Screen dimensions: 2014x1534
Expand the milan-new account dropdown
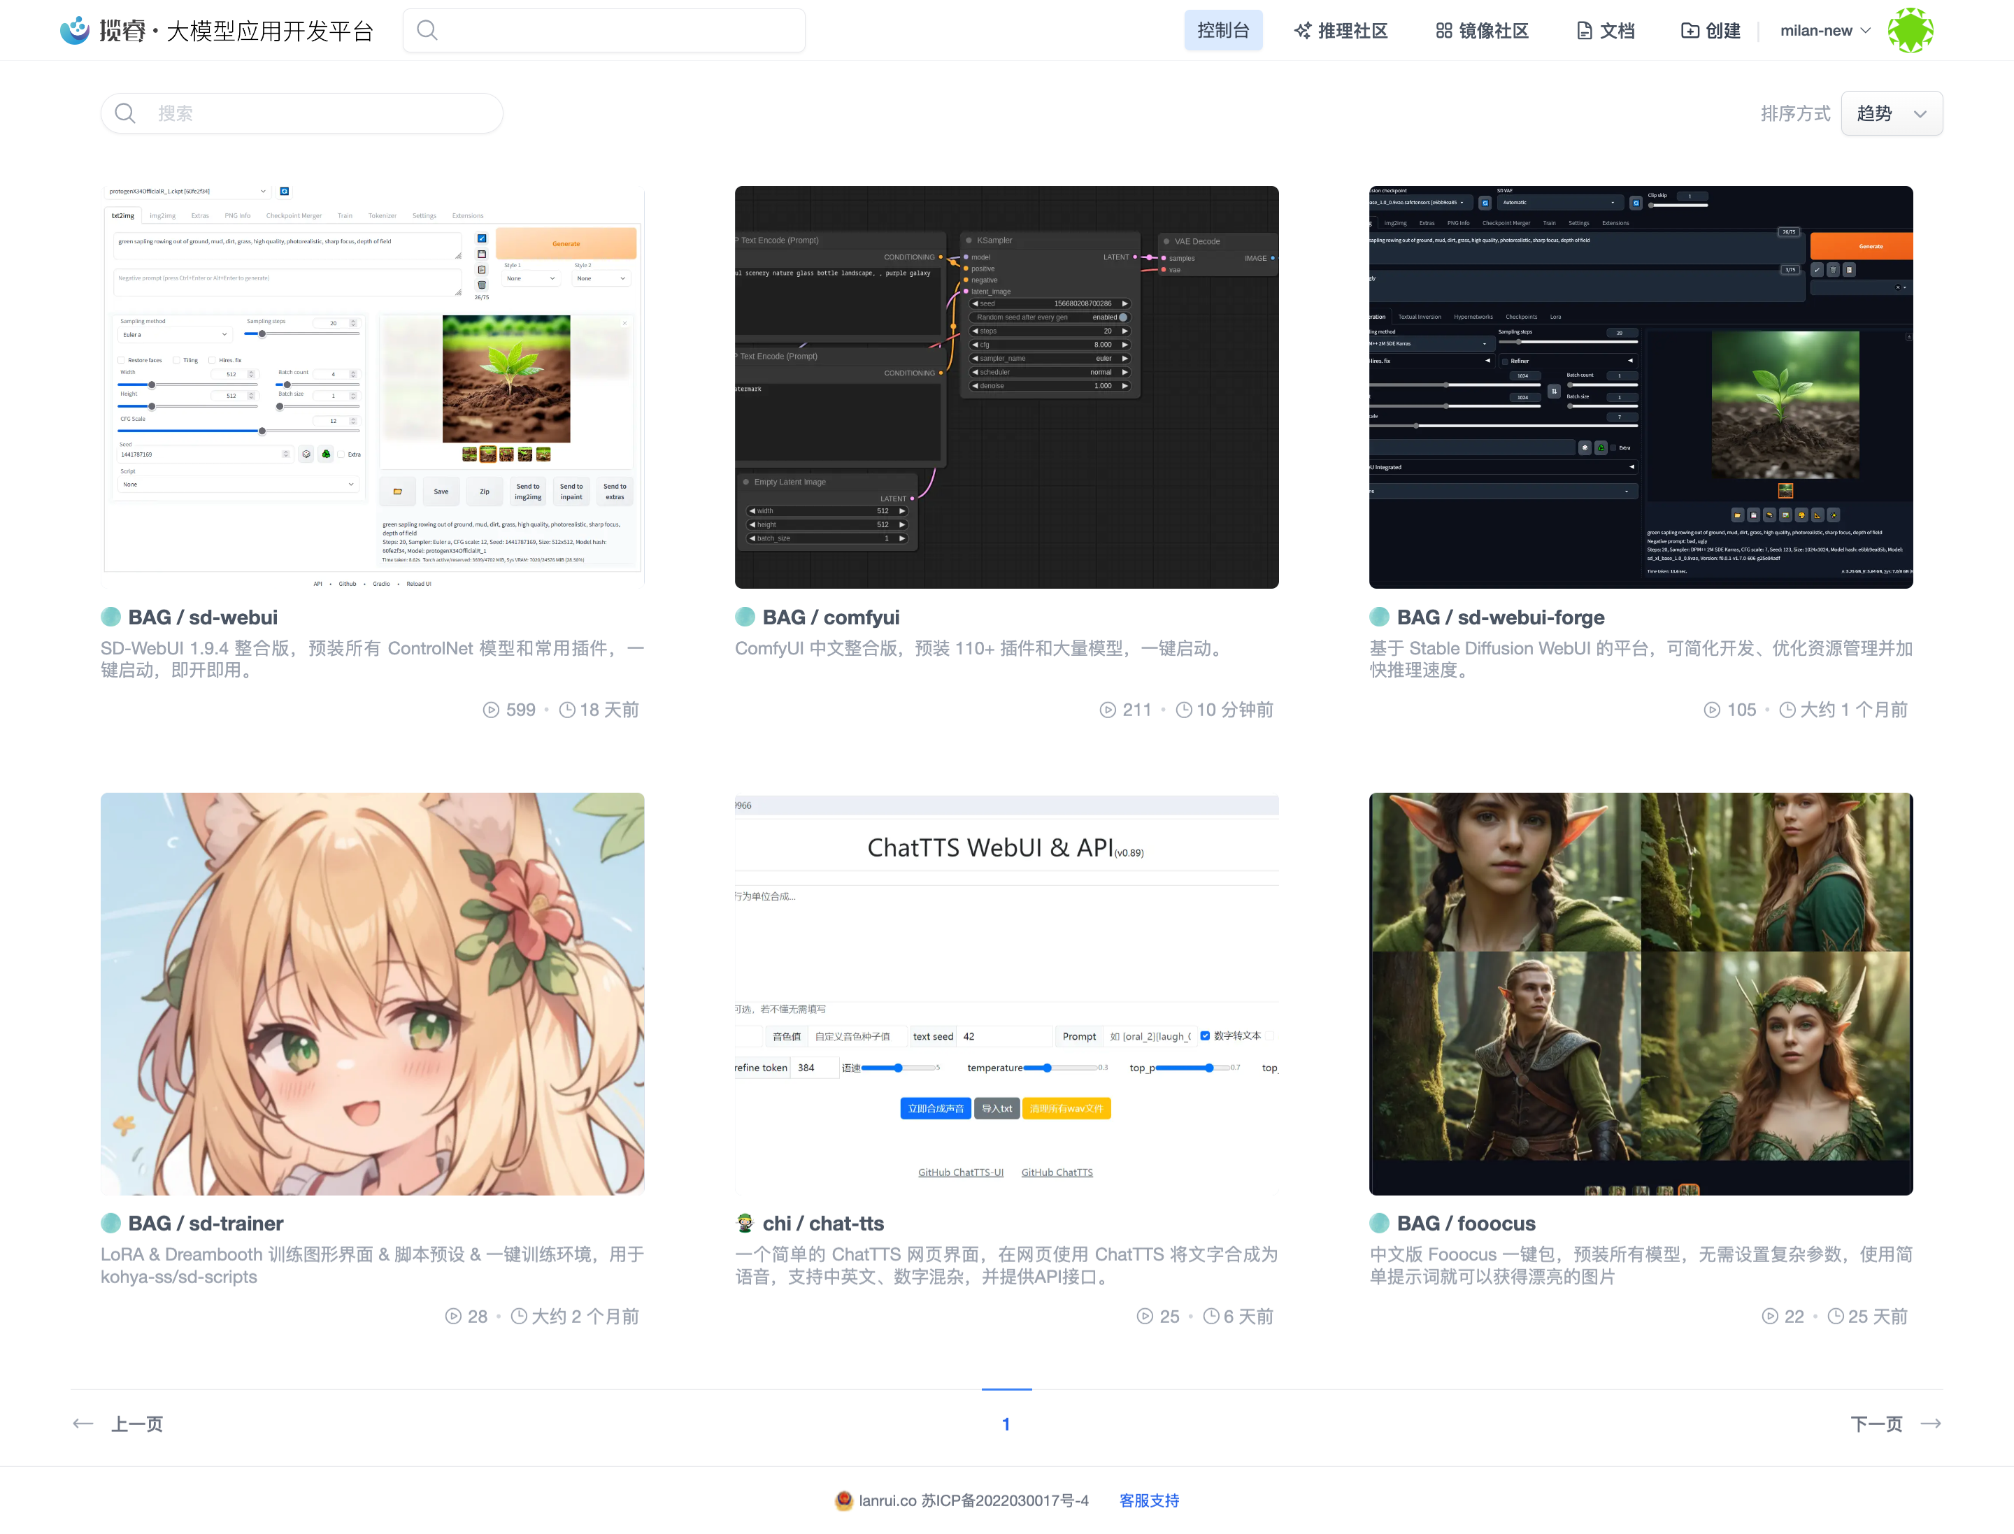[x=1825, y=30]
